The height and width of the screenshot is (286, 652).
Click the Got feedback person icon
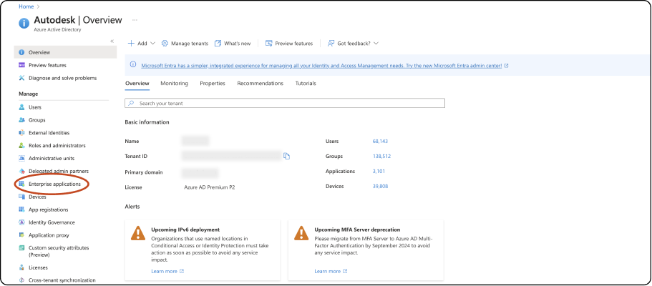coord(331,43)
